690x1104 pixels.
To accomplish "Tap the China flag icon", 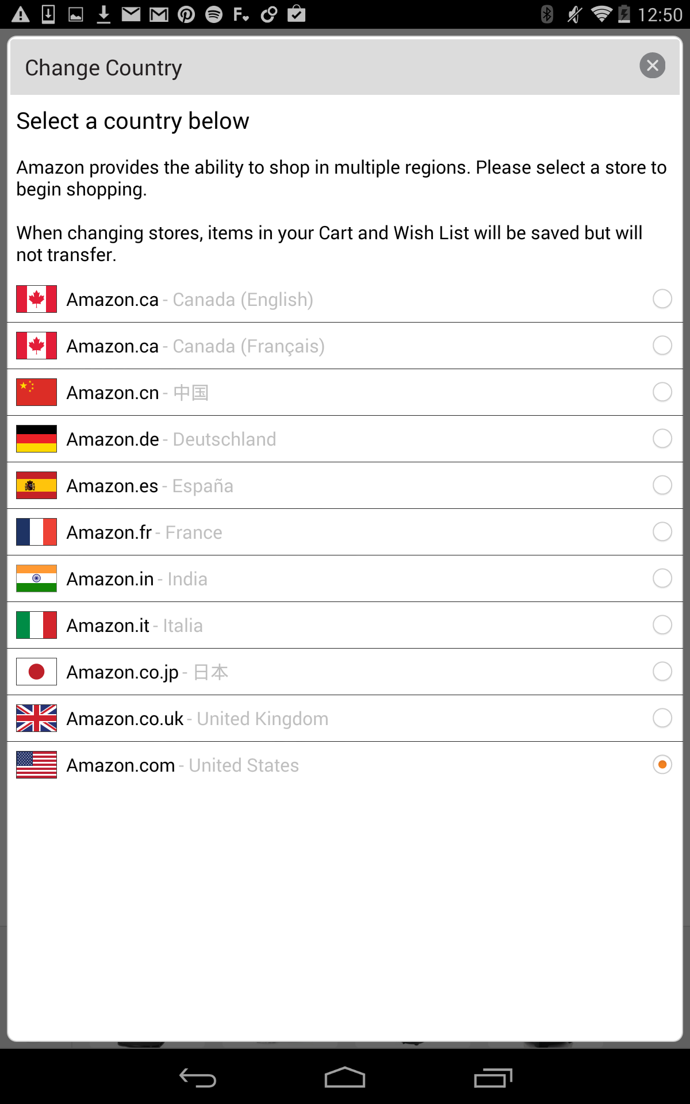I will coord(36,392).
